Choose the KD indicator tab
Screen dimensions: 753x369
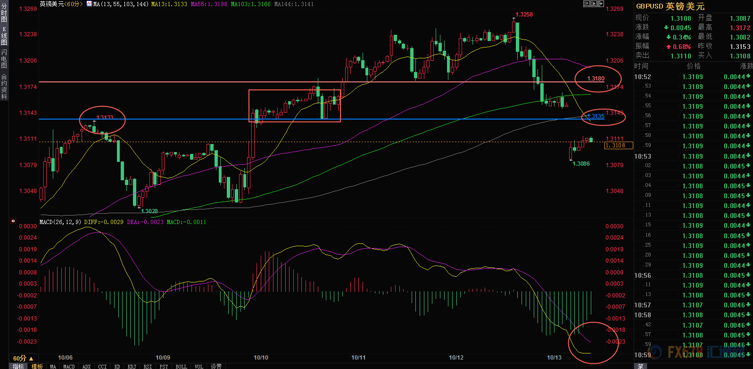pyautogui.click(x=117, y=366)
